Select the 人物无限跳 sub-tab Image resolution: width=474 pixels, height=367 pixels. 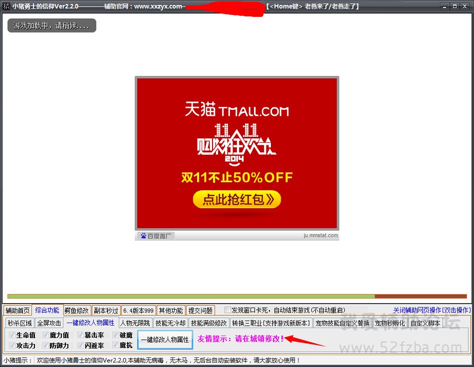tap(135, 323)
